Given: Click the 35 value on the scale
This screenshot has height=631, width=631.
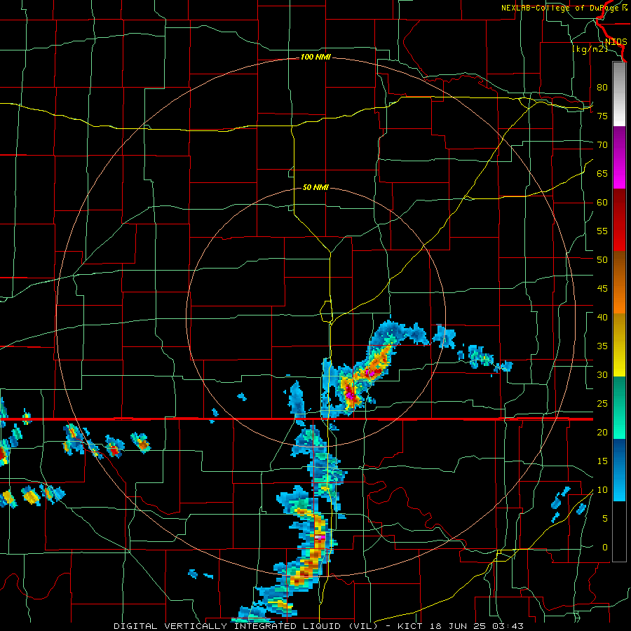Looking at the screenshot, I should 602,346.
